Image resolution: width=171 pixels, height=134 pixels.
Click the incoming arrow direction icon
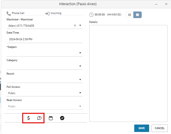(x=47, y=13)
